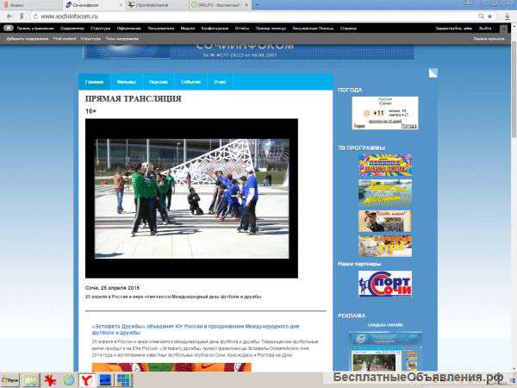Open the «Эстафета Дружбы» article headline link
The height and width of the screenshot is (388, 517).
(196, 329)
